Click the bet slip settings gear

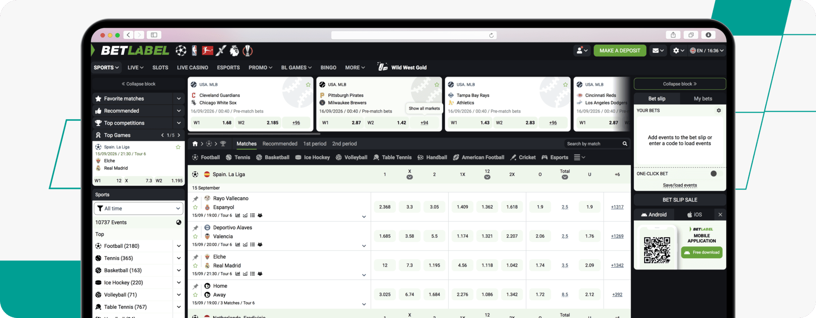coord(719,111)
